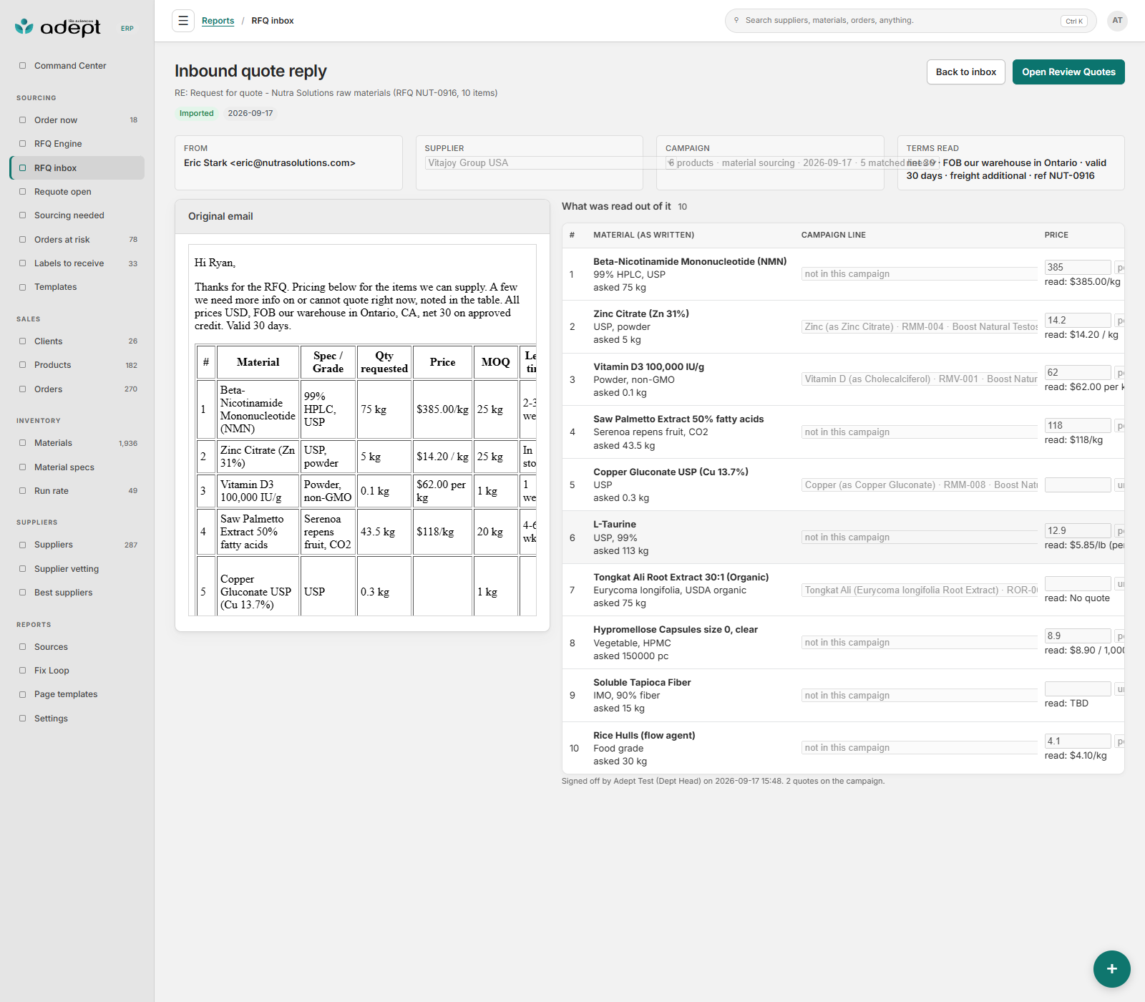Click empty price field for Soluble Tapioca Fiber
Viewport: 1145px width, 1002px height.
pos(1078,689)
